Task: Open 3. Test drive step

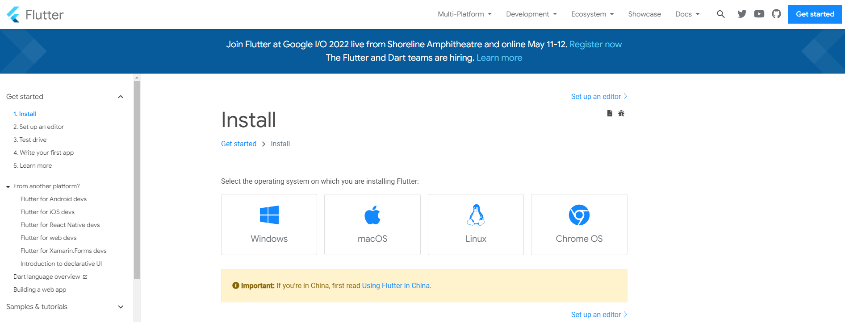Action: pos(30,140)
